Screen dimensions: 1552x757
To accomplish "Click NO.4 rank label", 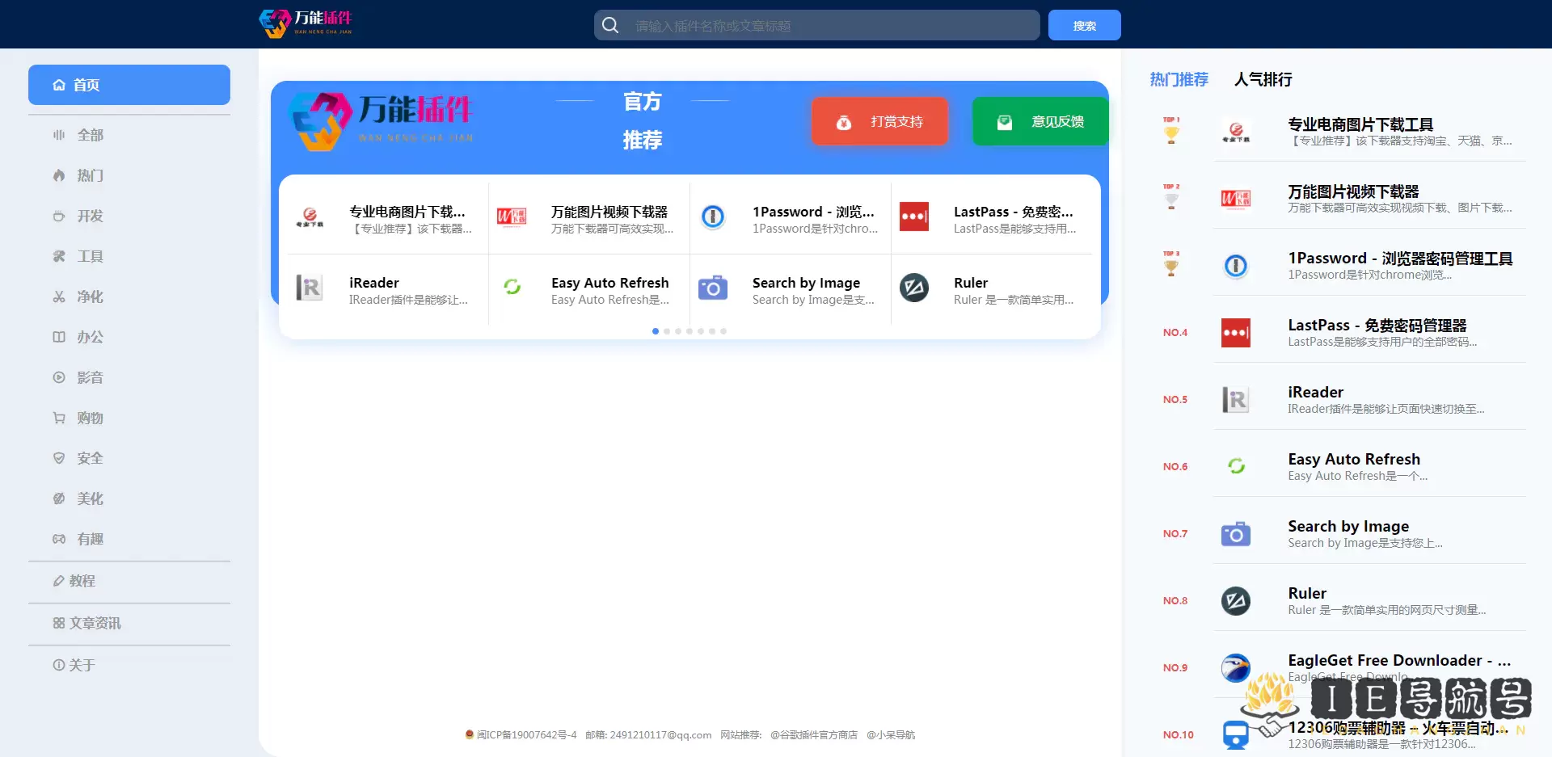I will coord(1175,333).
